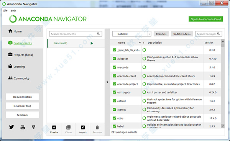
Task: Select the base (root) environment
Action: 76,43
